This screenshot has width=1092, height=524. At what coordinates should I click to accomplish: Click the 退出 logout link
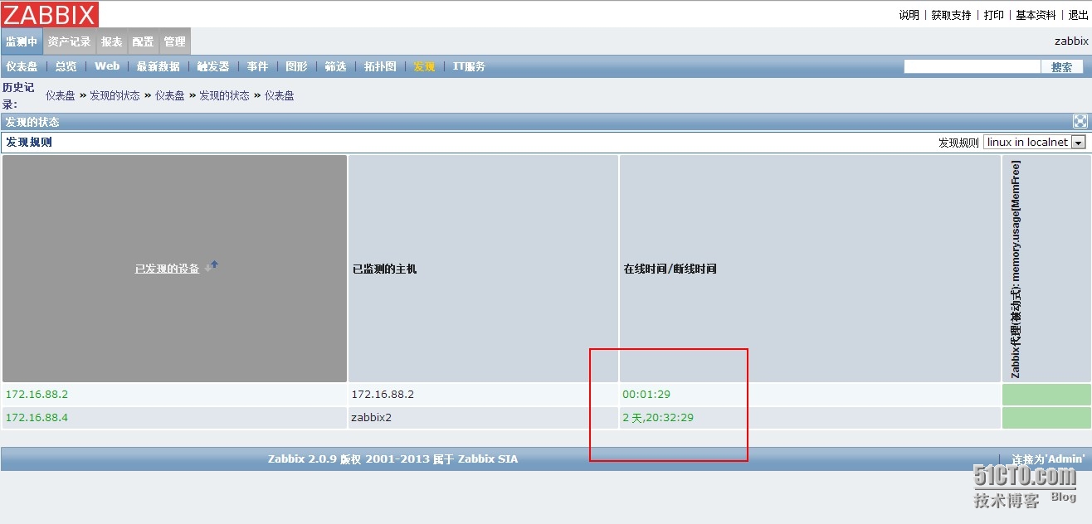1078,15
